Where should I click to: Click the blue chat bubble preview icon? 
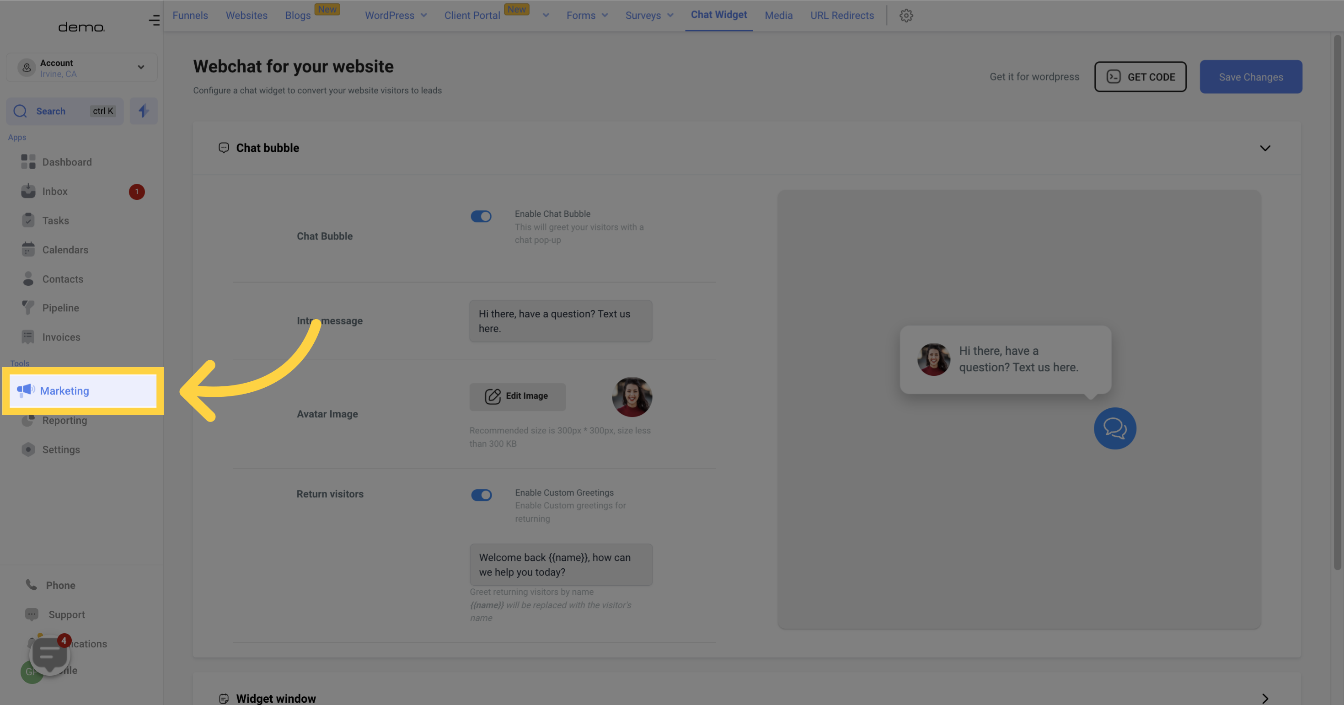1115,428
